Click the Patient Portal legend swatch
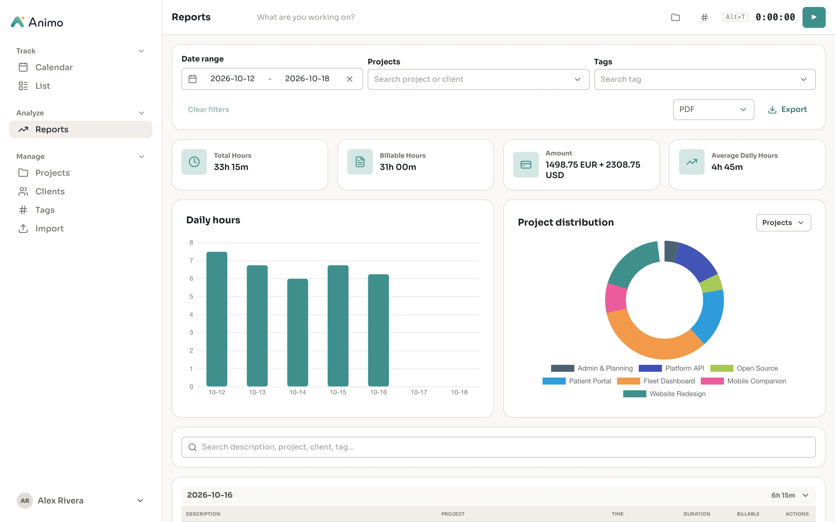Viewport: 835px width, 522px height. [x=554, y=381]
